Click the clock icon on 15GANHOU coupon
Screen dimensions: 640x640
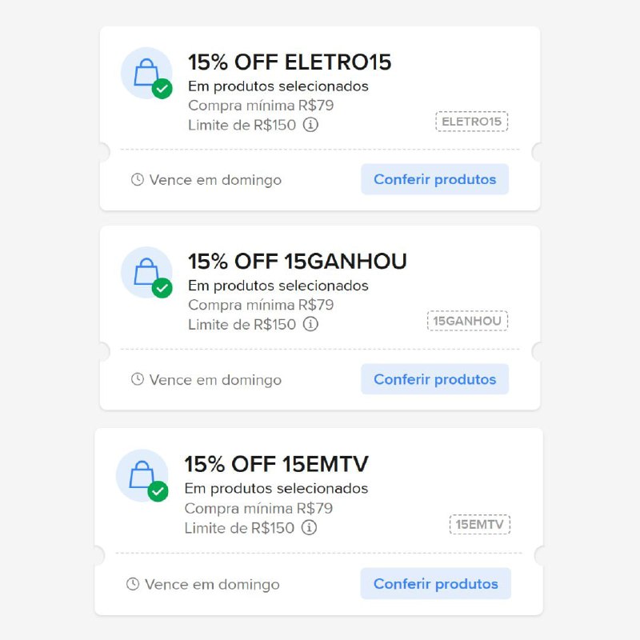tap(138, 379)
